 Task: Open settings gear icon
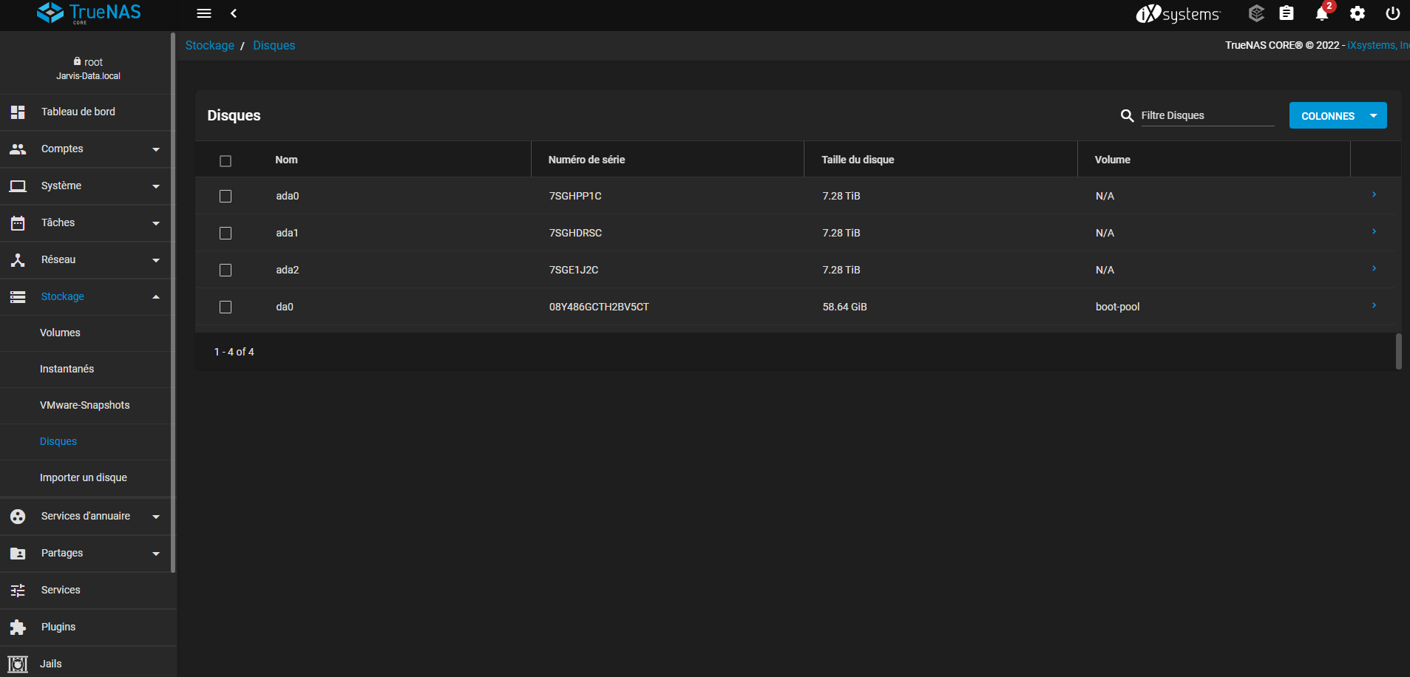click(x=1358, y=13)
